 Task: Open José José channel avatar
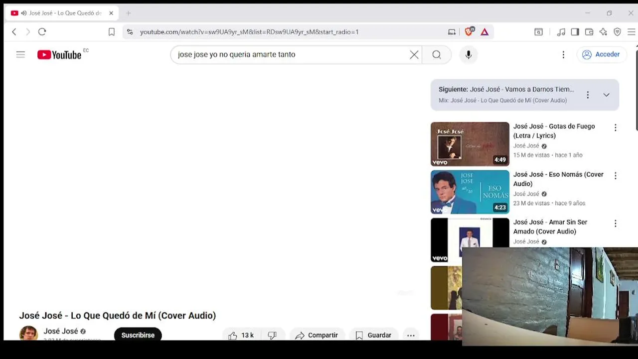[28, 333]
